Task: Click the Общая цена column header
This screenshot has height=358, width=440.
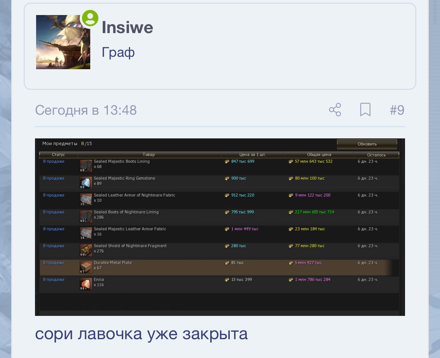Action: coord(319,155)
